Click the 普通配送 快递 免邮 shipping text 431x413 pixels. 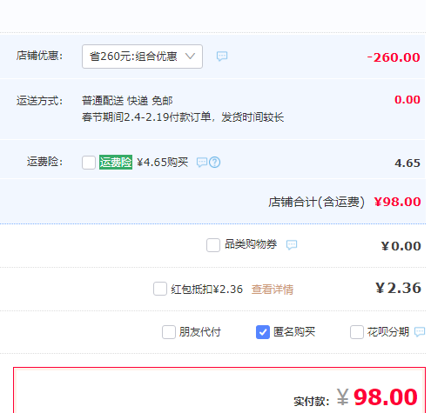127,101
